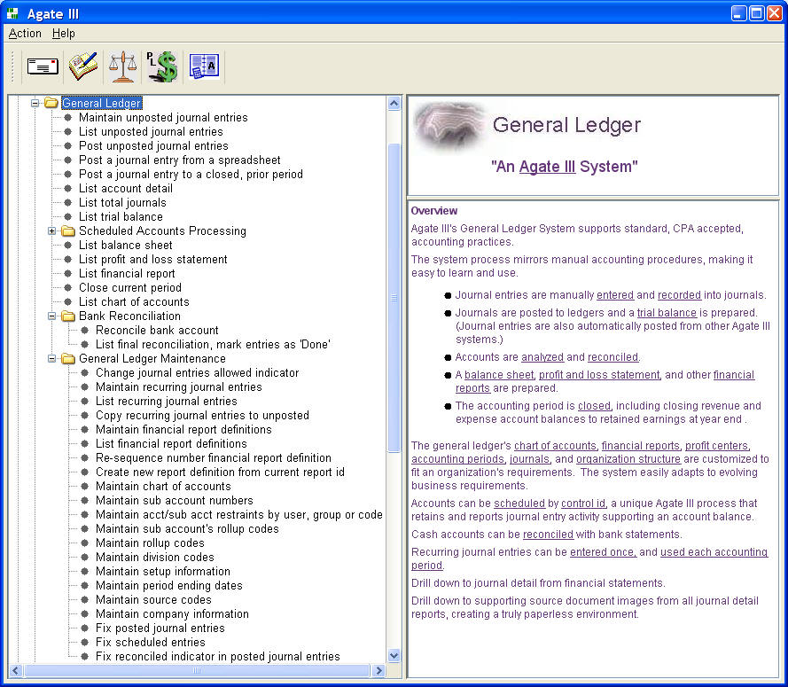Click the Bank Reconciliation folder icon
This screenshot has height=687, width=788.
(x=68, y=316)
